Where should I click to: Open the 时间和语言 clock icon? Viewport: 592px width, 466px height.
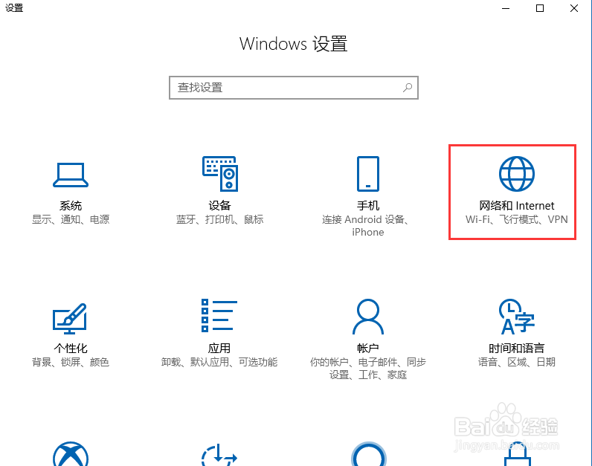click(x=517, y=317)
